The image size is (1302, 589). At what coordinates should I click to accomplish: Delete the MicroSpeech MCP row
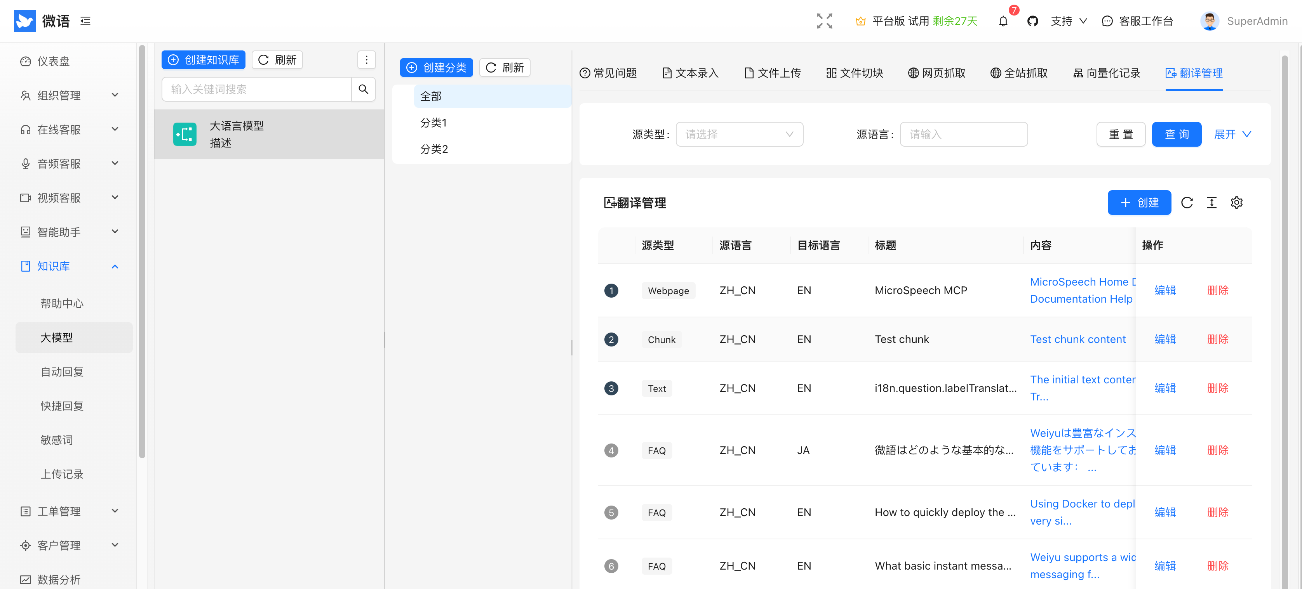click(1218, 290)
